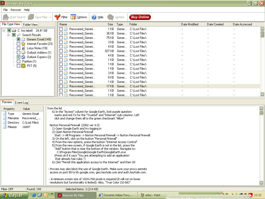Expand the quick launch overflow chevron
Screen dimensions: 265x199
(52, 194)
